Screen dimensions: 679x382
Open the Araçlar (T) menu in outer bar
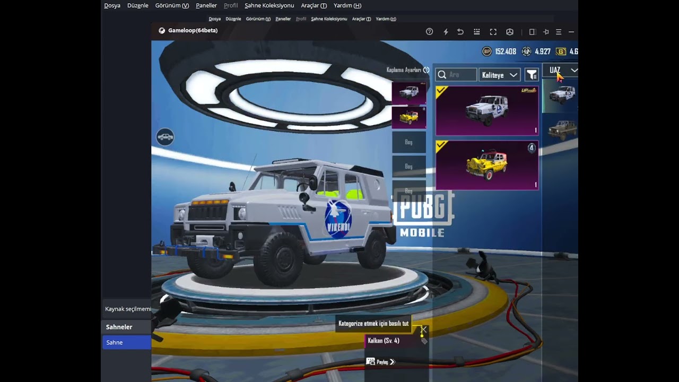(314, 5)
